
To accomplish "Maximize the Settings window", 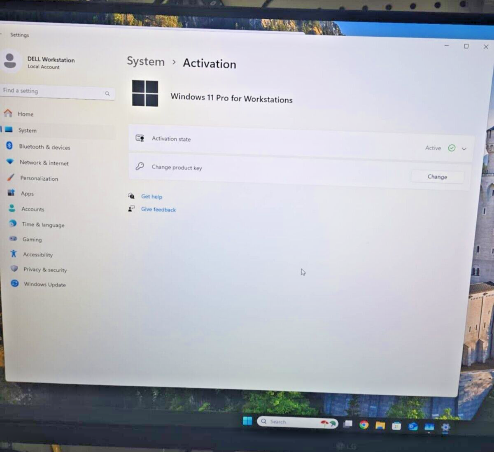I will [x=466, y=46].
